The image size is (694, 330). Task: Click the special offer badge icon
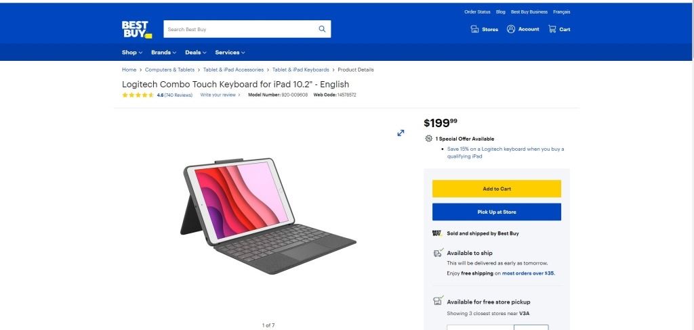click(x=428, y=139)
